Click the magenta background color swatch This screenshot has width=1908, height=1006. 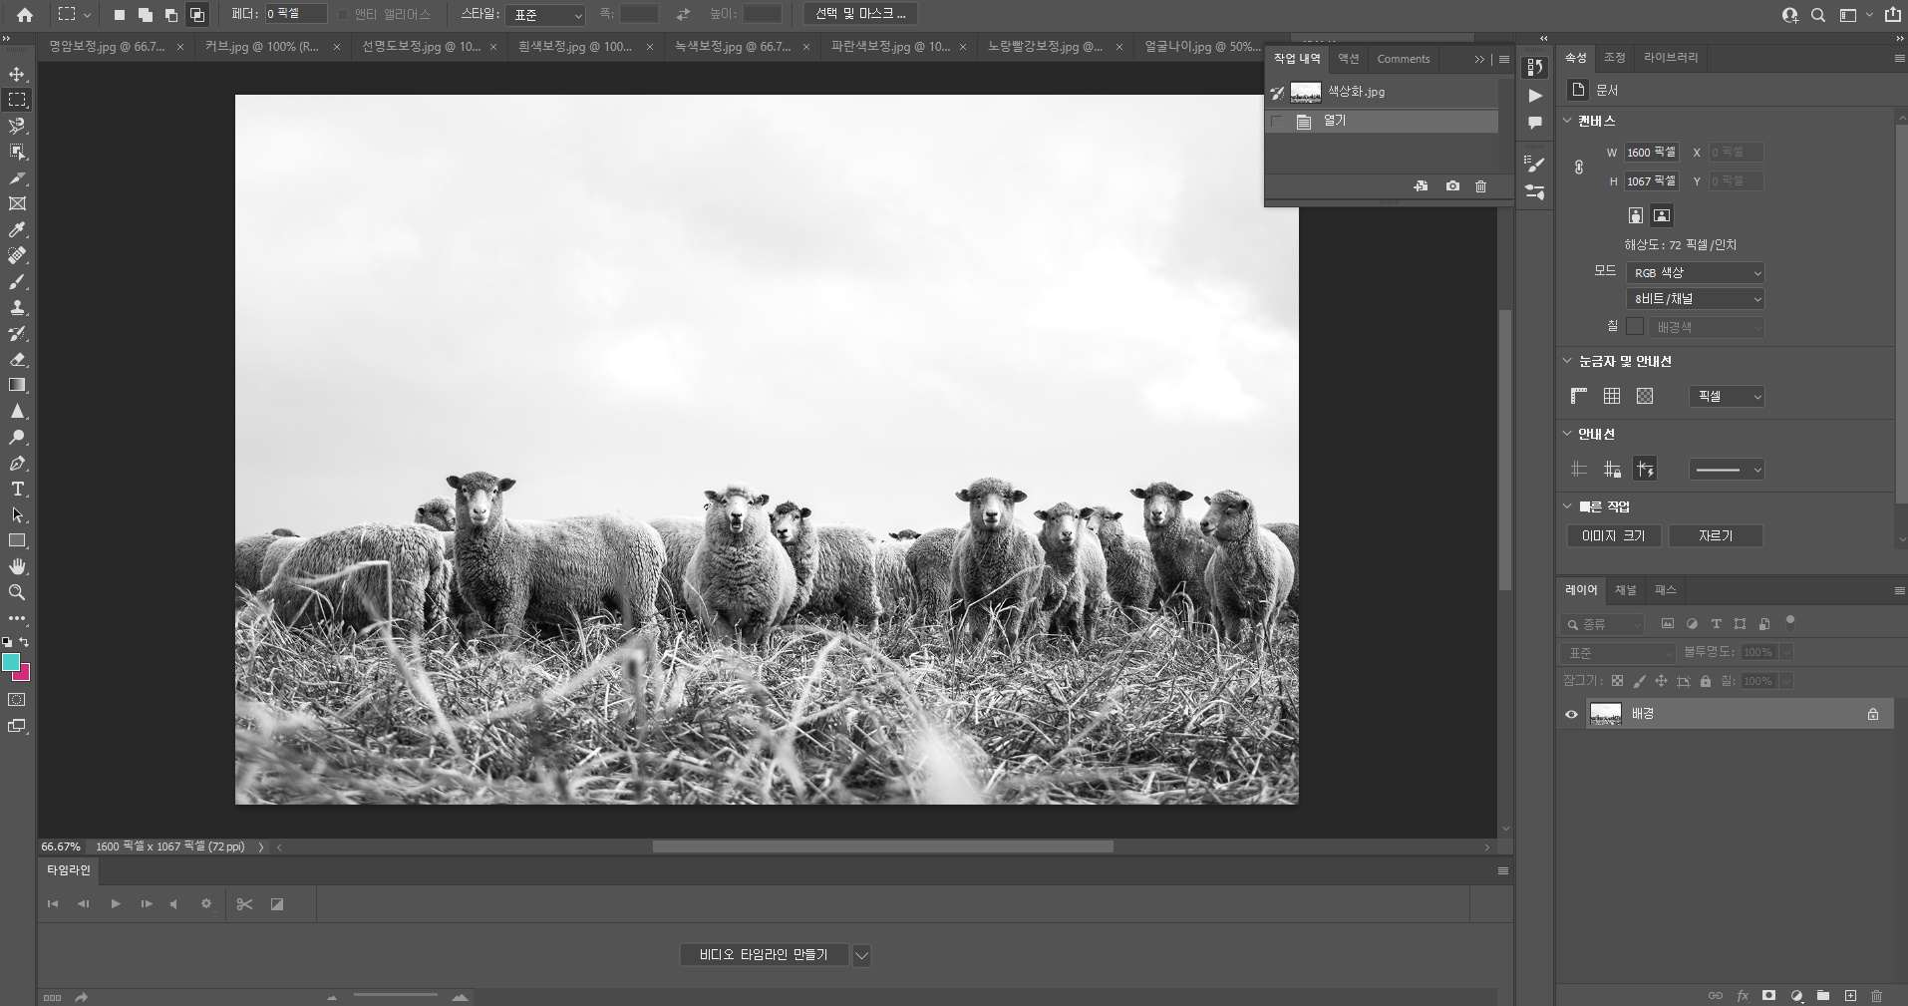point(24,675)
